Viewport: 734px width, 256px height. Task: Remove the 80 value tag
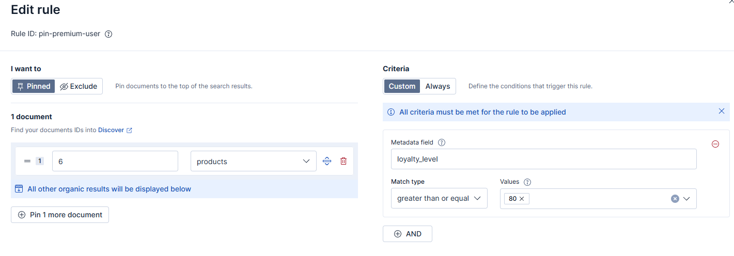coord(522,199)
